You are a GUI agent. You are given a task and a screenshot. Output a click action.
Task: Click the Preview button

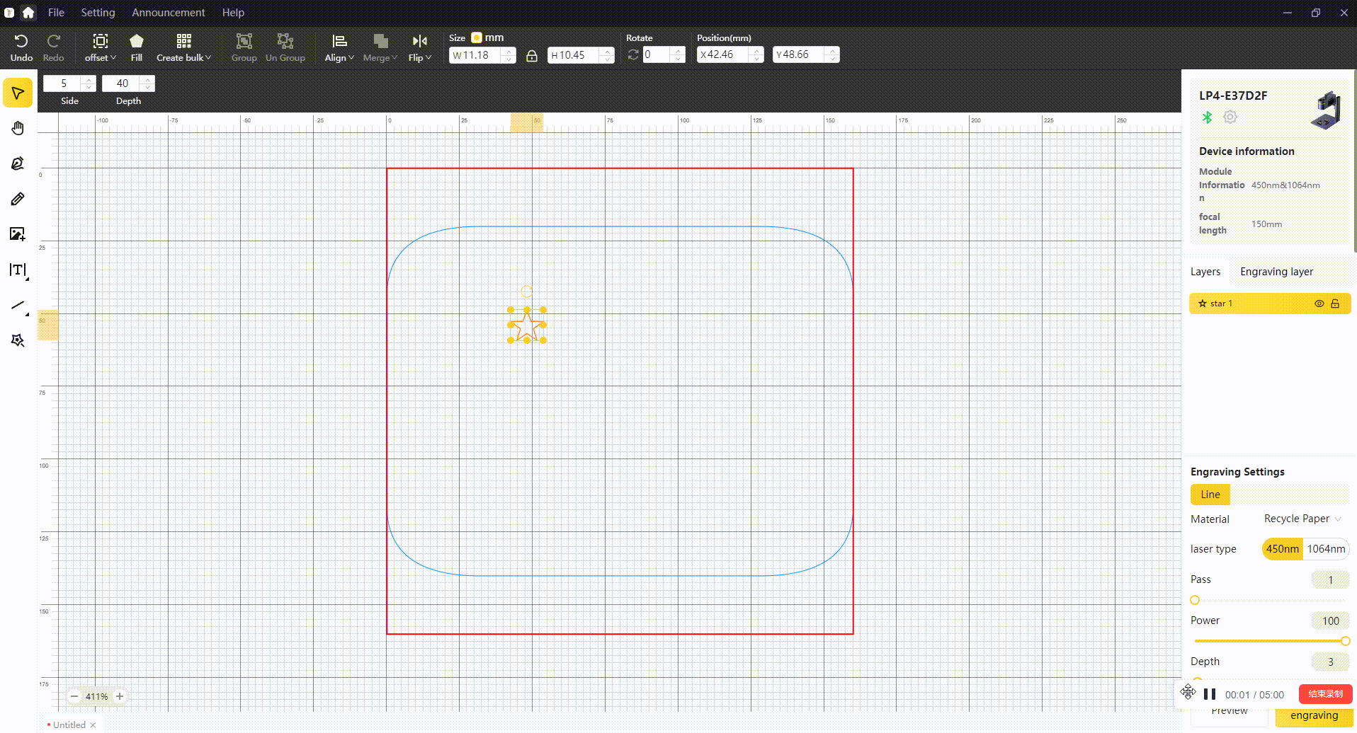click(x=1230, y=713)
